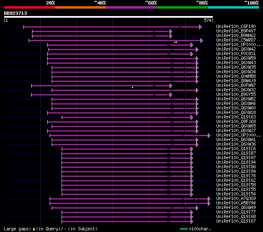This screenshot has width=263, height=232.
Task: Select the UniRef100_Q19I67 label
Action: [x=236, y=221]
